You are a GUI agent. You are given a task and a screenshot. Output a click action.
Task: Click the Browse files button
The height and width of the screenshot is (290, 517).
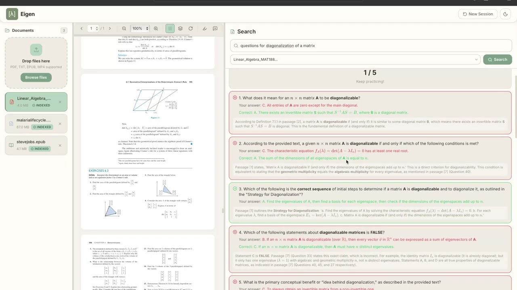click(36, 77)
